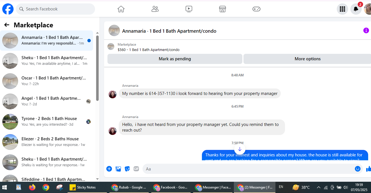This screenshot has height=193, width=371.
Task: Open the $560 listing link
Action: pos(148,50)
